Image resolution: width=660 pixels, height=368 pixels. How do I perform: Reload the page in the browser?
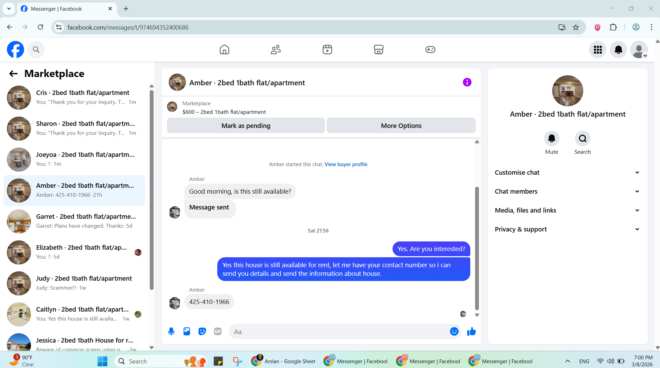coord(40,27)
